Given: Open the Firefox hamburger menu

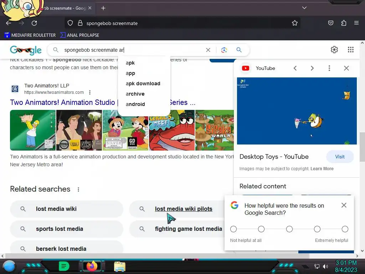Looking at the screenshot, I should (x=356, y=23).
